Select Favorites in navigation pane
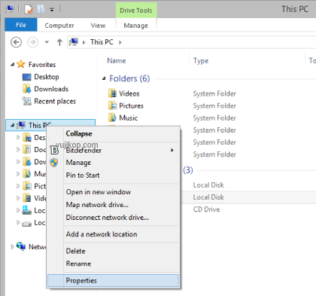Screen dimensions: 316x296 (x=42, y=65)
